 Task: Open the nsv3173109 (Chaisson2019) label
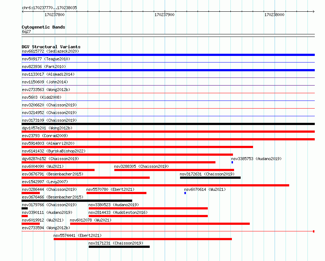49,120
